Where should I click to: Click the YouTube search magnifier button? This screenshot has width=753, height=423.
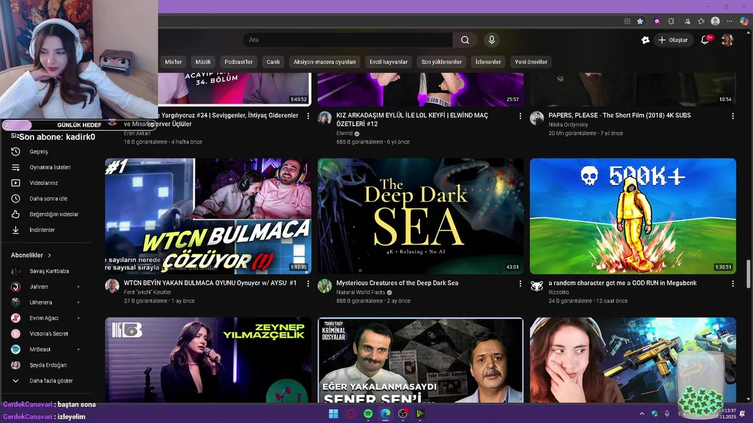tap(465, 40)
